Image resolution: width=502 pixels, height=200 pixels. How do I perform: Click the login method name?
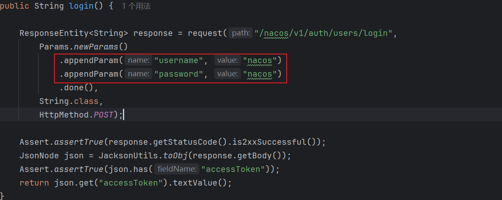click(x=81, y=6)
